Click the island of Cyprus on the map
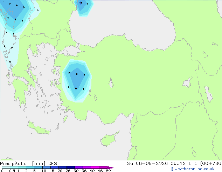222x172 pixels. [108, 140]
